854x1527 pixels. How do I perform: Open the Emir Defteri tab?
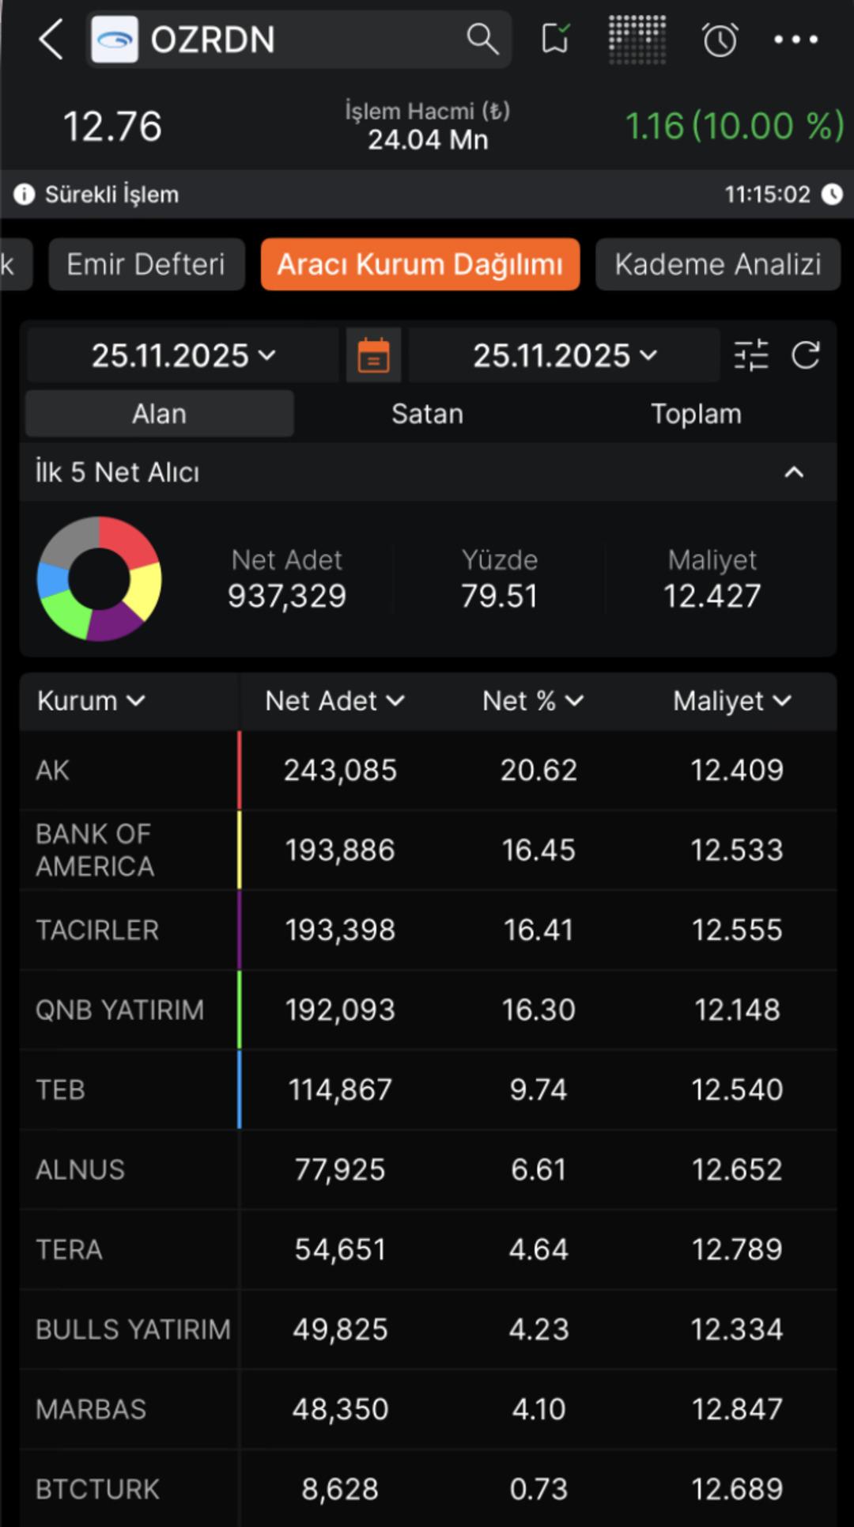point(146,264)
